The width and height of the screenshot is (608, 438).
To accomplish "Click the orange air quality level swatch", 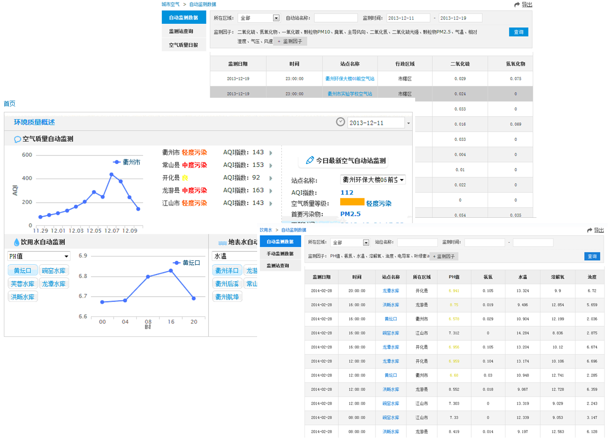I will (352, 203).
